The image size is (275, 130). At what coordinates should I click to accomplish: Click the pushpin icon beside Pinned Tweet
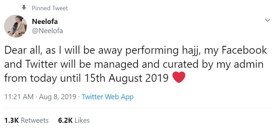pyautogui.click(x=24, y=8)
